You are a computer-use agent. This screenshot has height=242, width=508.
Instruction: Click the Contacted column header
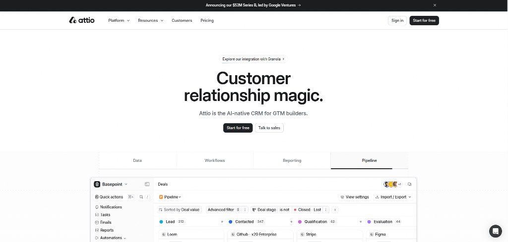pyautogui.click(x=247, y=222)
